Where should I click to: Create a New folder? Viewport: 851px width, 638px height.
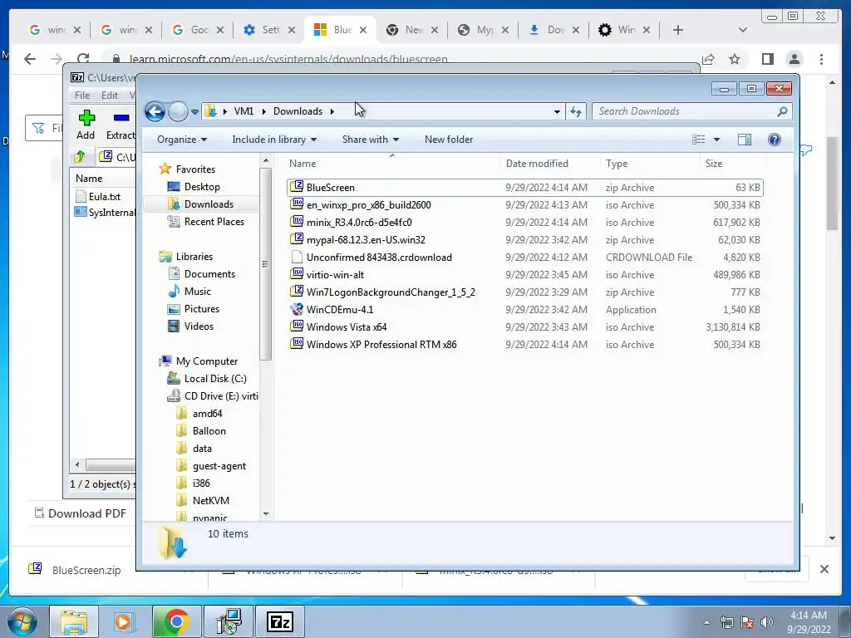coord(449,140)
